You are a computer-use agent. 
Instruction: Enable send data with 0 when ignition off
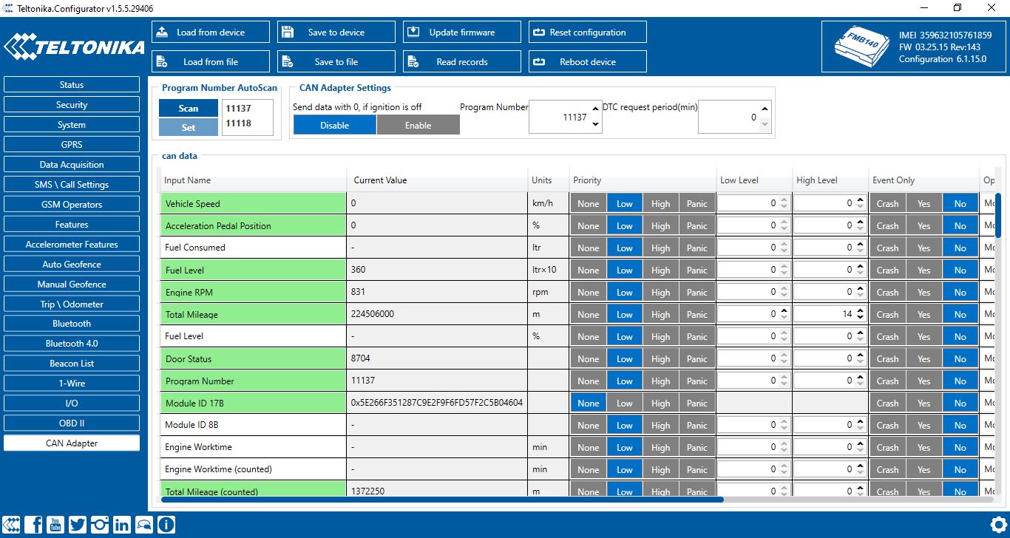coord(418,126)
